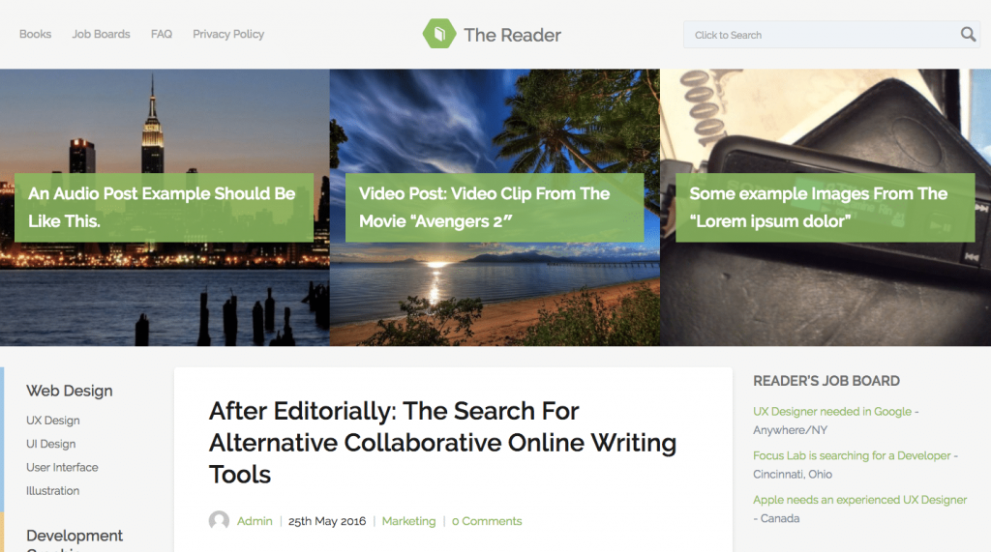Open the Avengers 2 video post slide
991x552 pixels.
[x=495, y=207]
